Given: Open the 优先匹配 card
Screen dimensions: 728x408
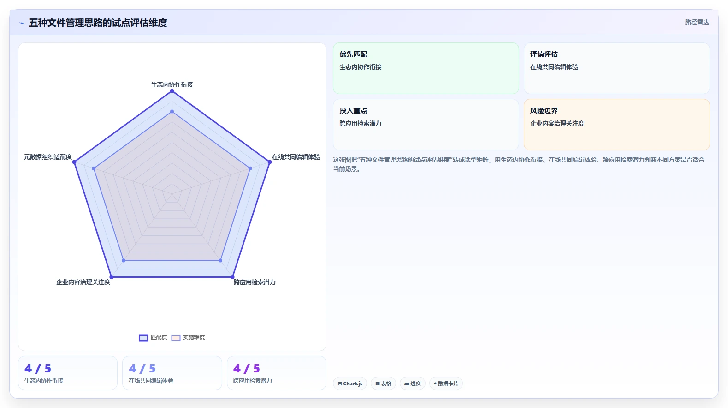Looking at the screenshot, I should pyautogui.click(x=426, y=68).
